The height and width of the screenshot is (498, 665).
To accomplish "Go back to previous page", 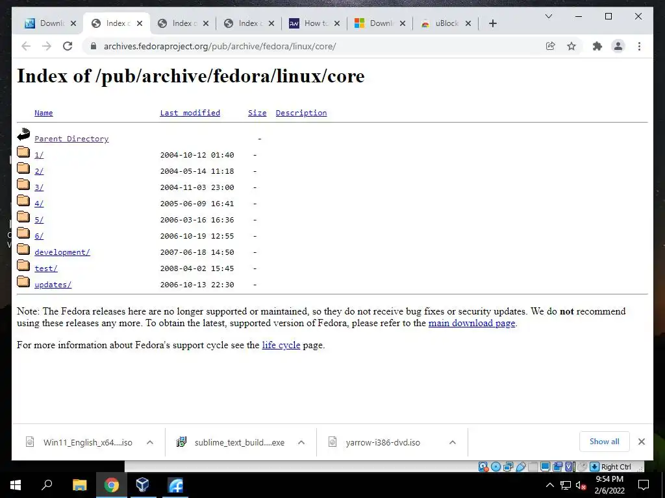I will click(x=26, y=46).
